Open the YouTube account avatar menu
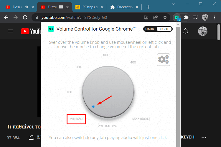 (x=203, y=31)
